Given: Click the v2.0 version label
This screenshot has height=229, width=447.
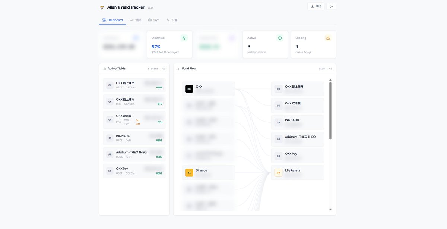Looking at the screenshot, I should click(150, 8).
